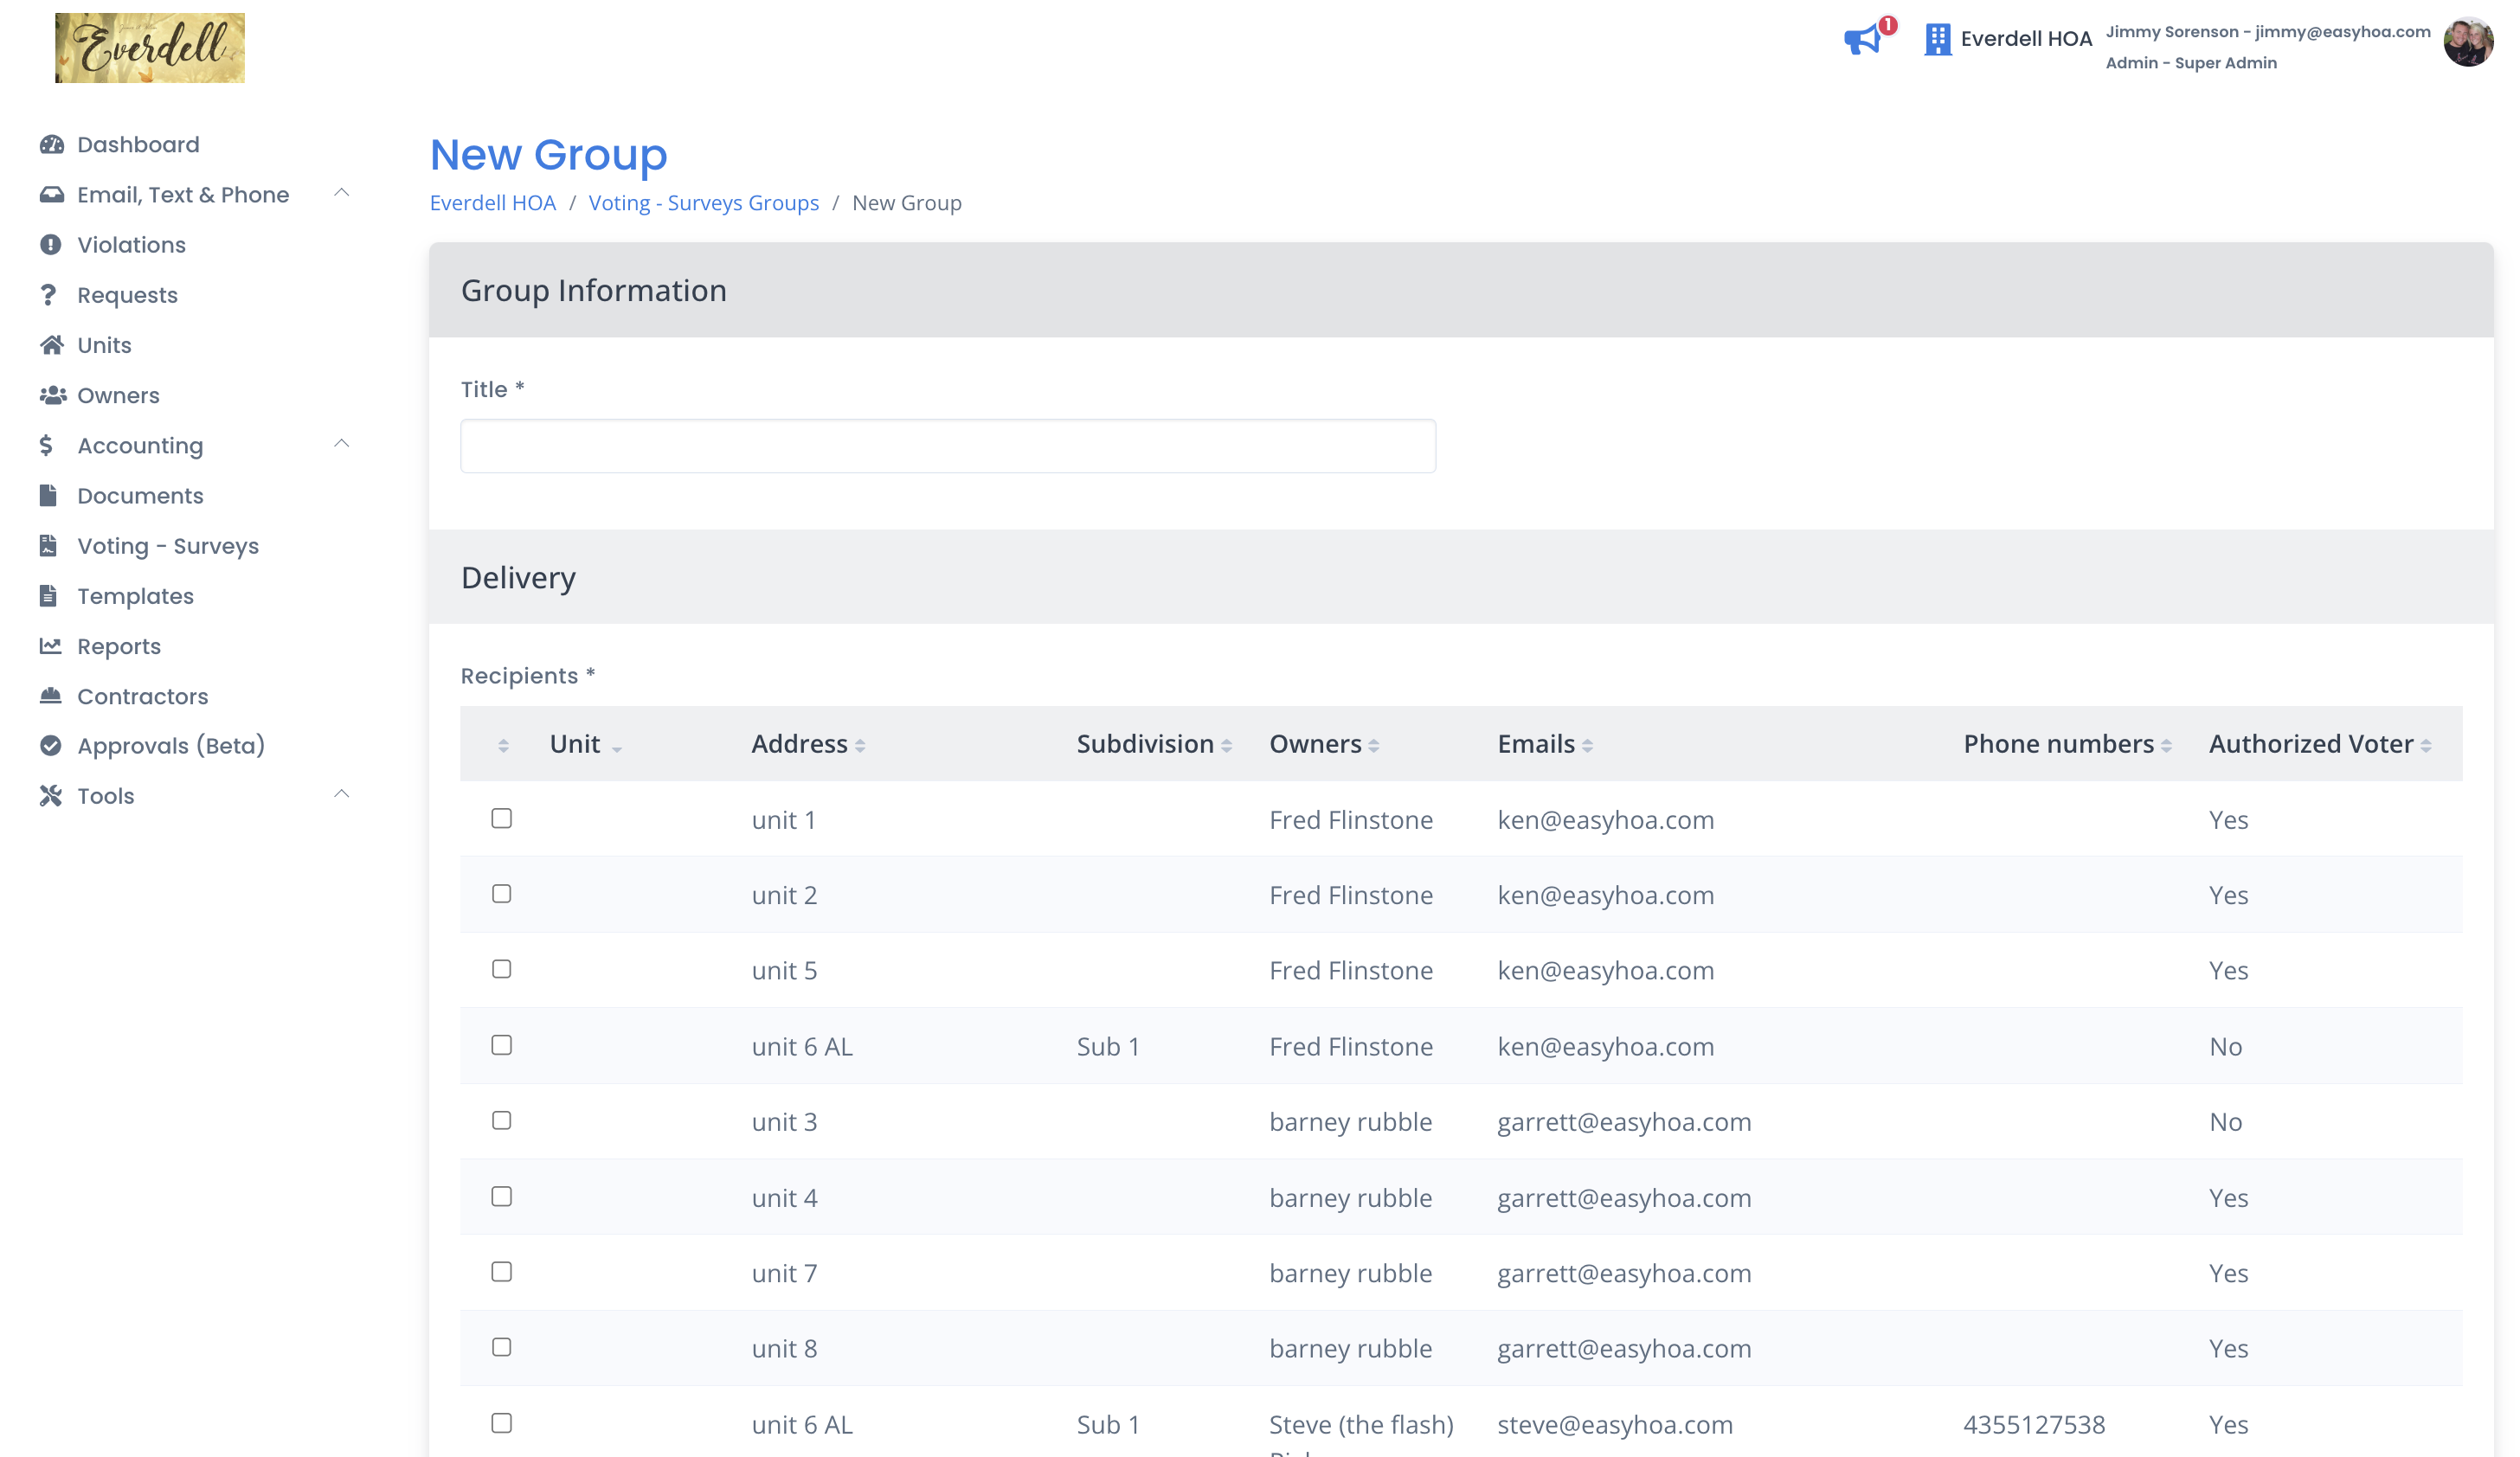Image resolution: width=2520 pixels, height=1457 pixels.
Task: Check the box for unit 1 row
Action: pyautogui.click(x=502, y=818)
